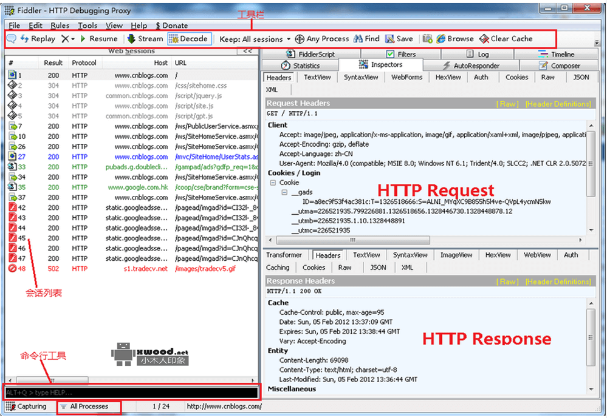Open the File menu

point(15,25)
